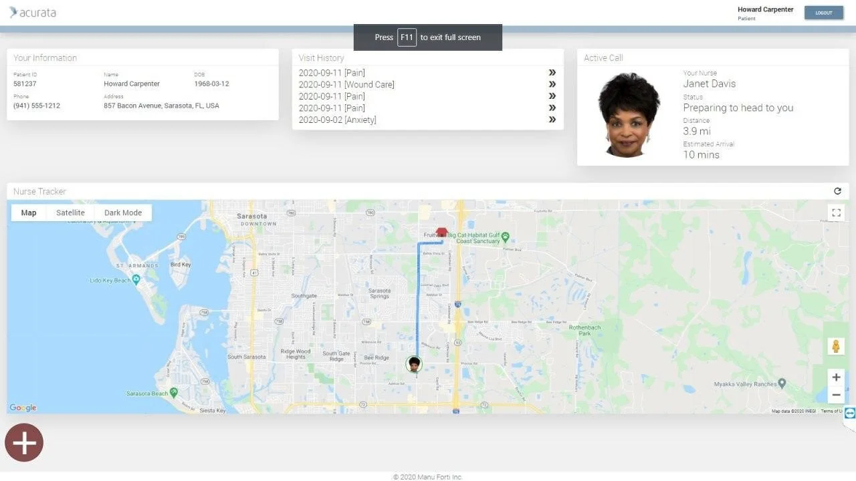Viewport: 856px width, 481px height.
Task: Click the Street View pegman icon
Action: [836, 346]
